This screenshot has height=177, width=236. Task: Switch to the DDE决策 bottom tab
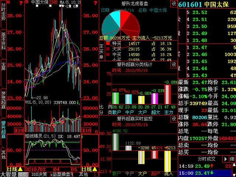coord(39,174)
